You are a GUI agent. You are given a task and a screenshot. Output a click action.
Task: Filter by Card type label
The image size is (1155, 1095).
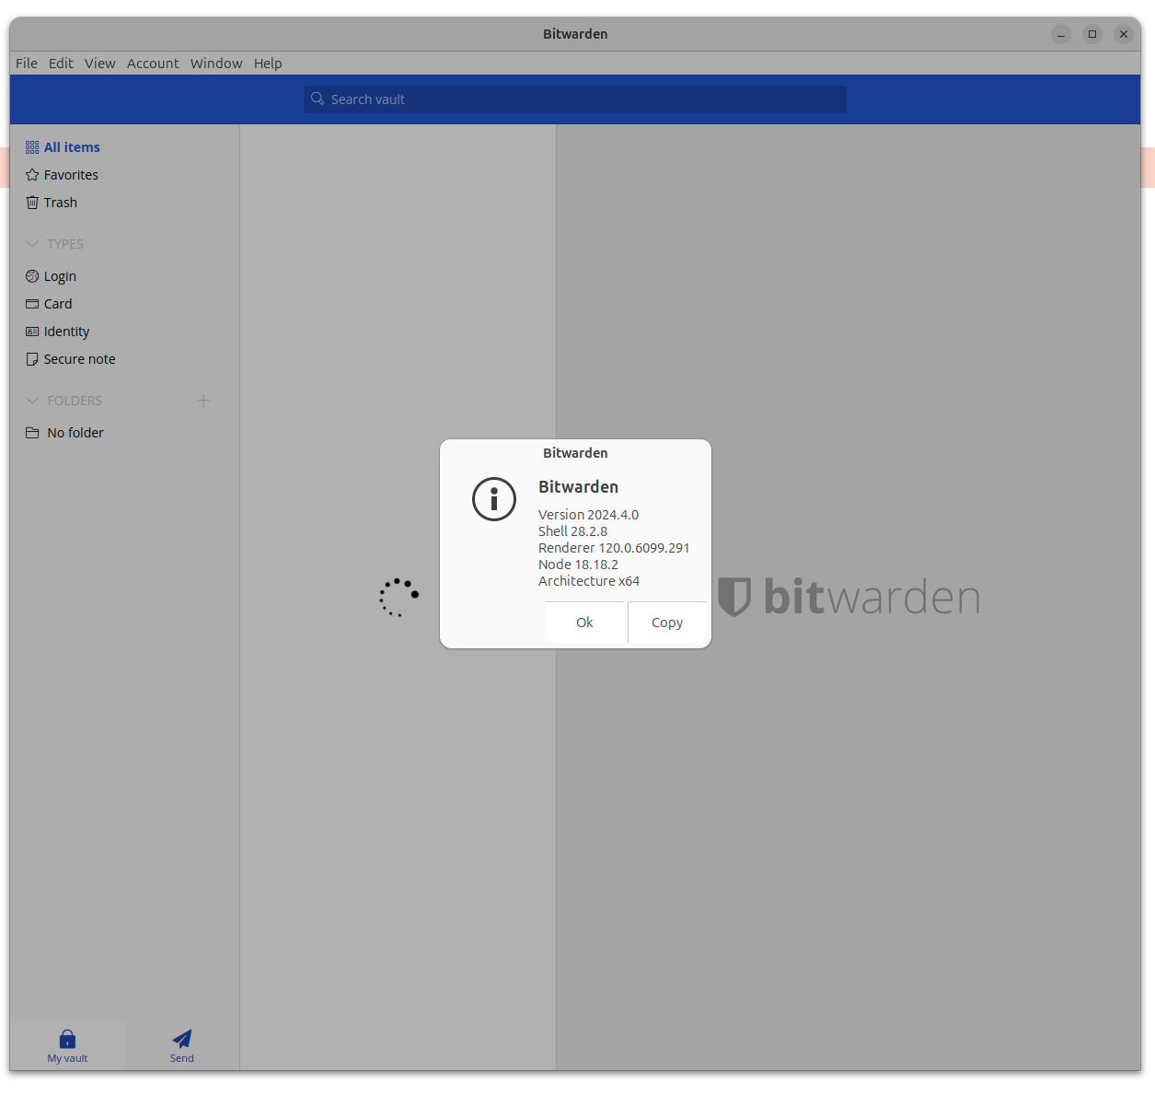tap(58, 304)
